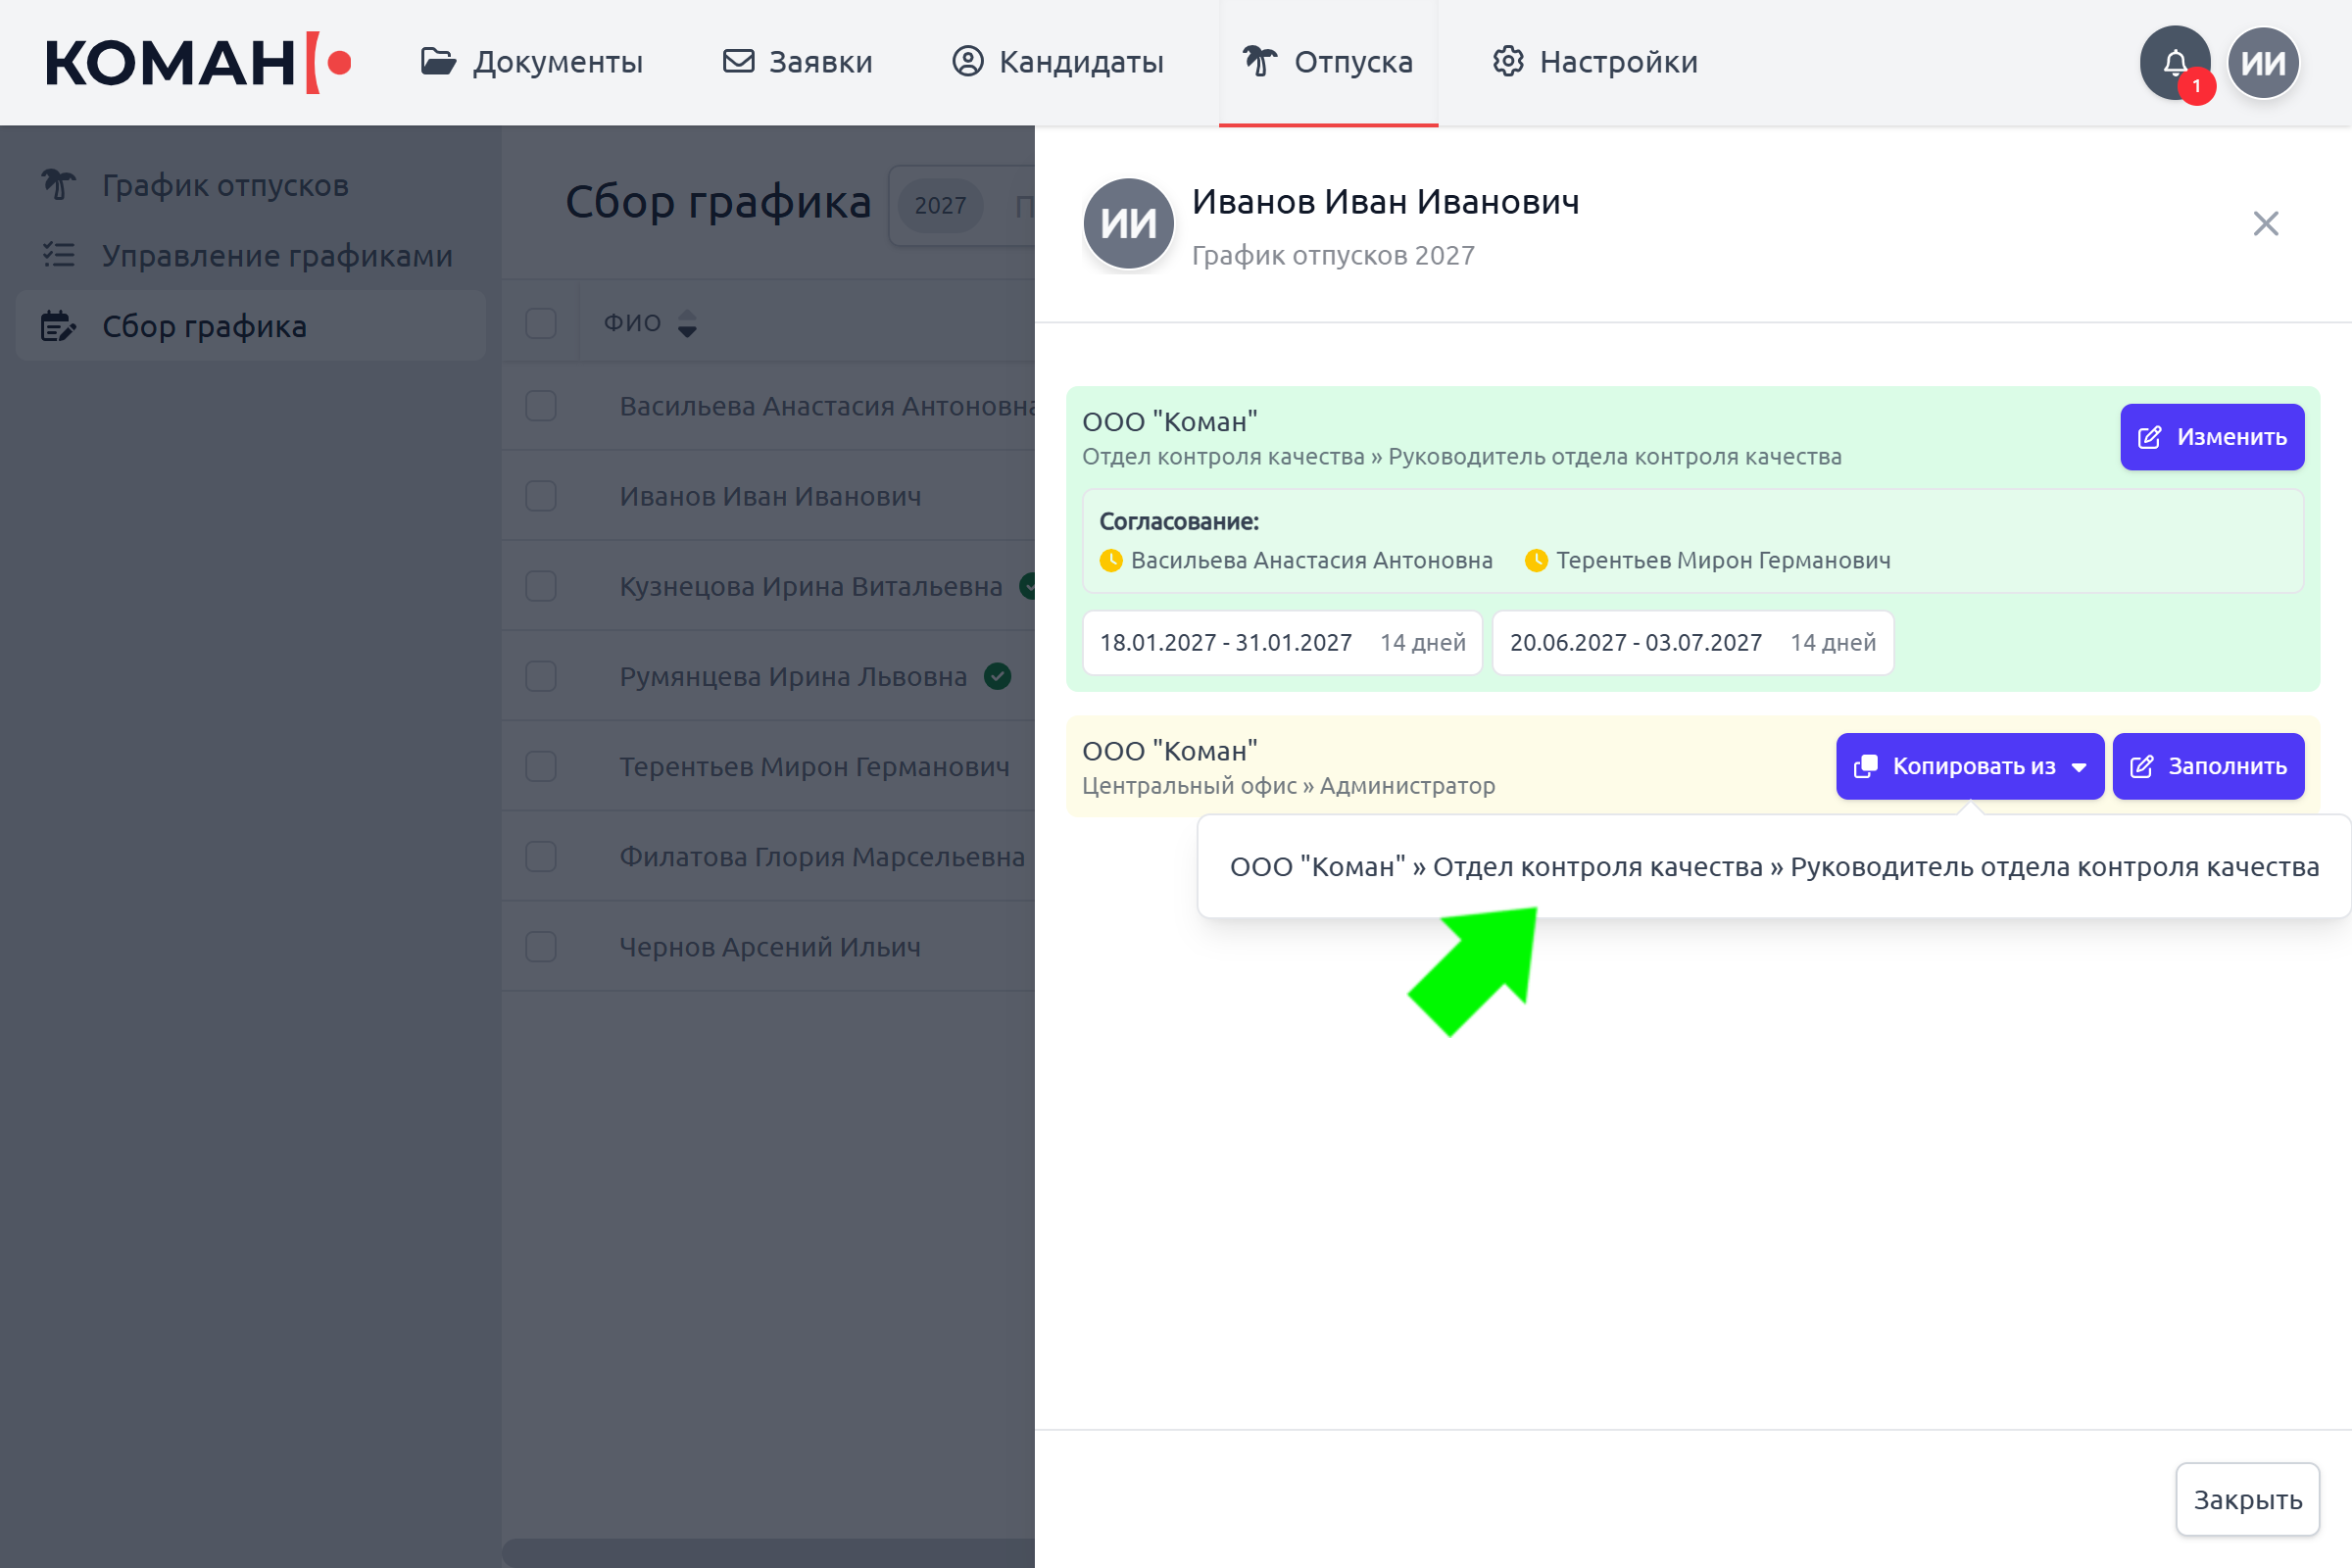The width and height of the screenshot is (2352, 1568).
Task: Close the Иванов Иван Иванович panel with X
Action: [2265, 223]
